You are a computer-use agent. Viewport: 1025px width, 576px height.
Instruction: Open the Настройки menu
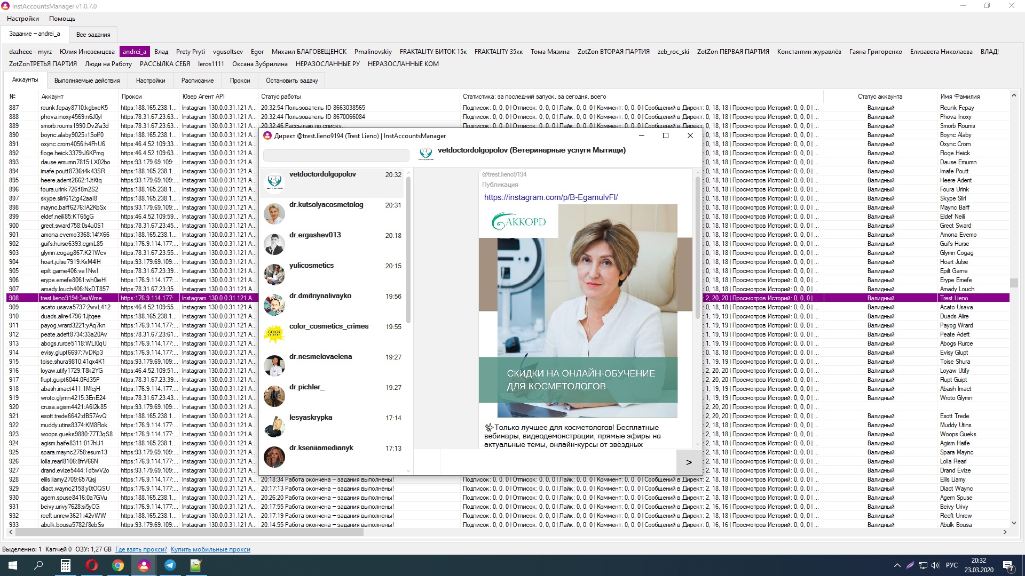click(23, 19)
